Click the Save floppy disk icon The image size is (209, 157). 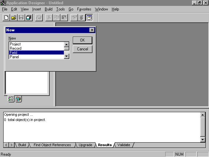tap(21, 18)
